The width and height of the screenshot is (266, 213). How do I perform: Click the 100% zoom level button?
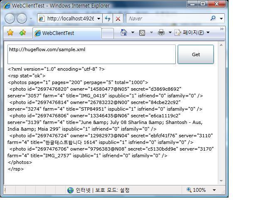pos(196,190)
